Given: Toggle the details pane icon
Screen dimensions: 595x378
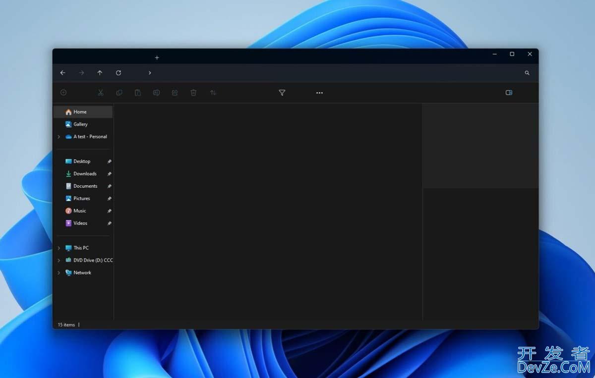Looking at the screenshot, I should 509,93.
